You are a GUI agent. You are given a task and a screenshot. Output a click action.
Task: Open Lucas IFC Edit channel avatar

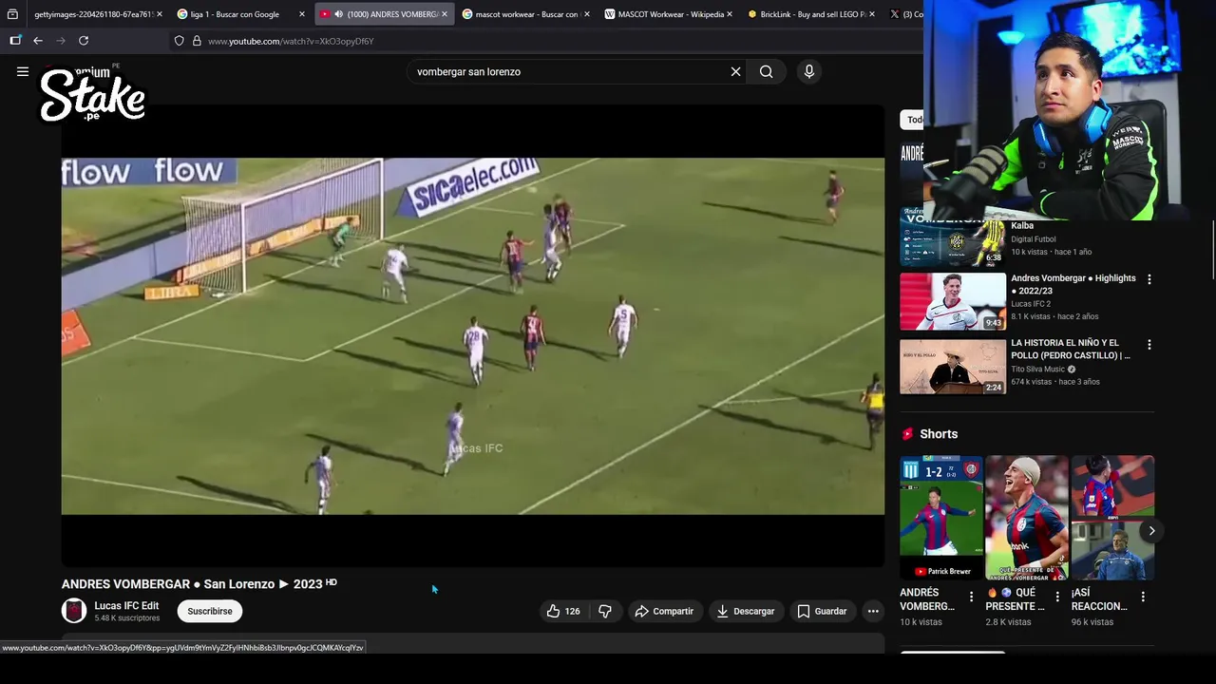74,611
